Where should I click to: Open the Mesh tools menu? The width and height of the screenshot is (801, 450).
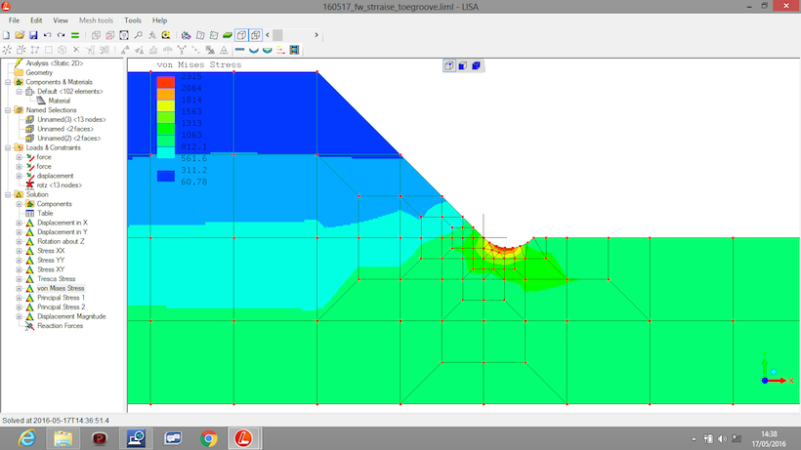tap(96, 20)
